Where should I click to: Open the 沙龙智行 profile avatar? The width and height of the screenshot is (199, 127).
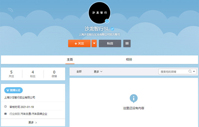[x=99, y=13]
